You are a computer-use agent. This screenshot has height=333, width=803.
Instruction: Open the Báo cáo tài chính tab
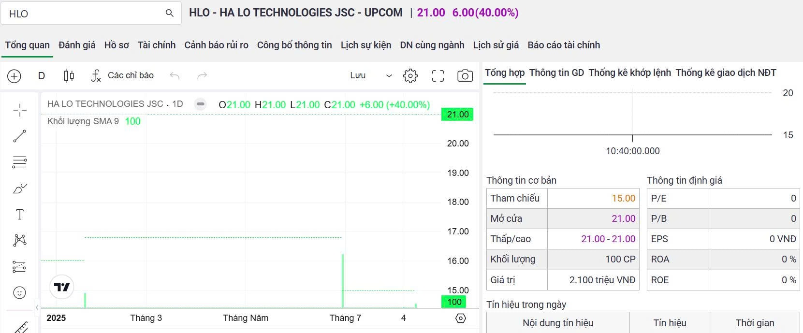click(564, 45)
